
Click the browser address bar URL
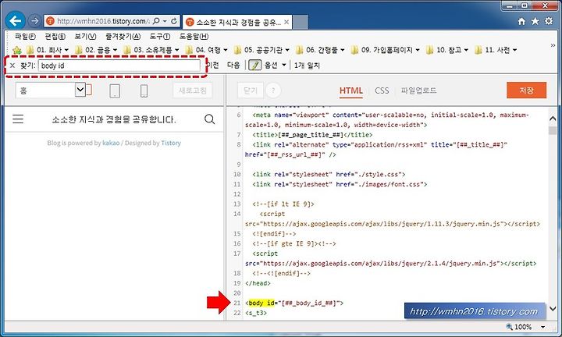[x=101, y=21]
